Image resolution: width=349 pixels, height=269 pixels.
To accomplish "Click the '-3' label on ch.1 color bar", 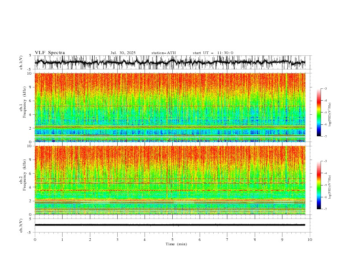I will [325, 88].
